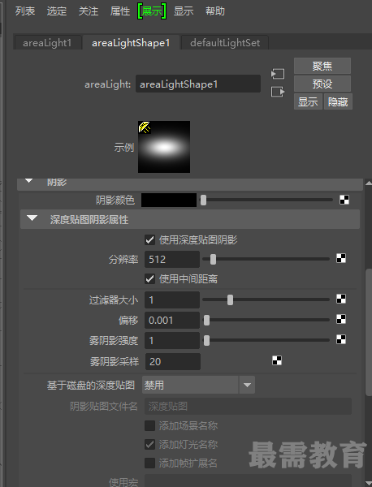Open the 属性 menu
Viewport: 372px width, 487px height.
(x=120, y=11)
